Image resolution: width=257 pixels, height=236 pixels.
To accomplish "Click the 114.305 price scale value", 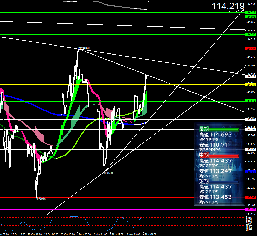I will pyautogui.click(x=251, y=66).
